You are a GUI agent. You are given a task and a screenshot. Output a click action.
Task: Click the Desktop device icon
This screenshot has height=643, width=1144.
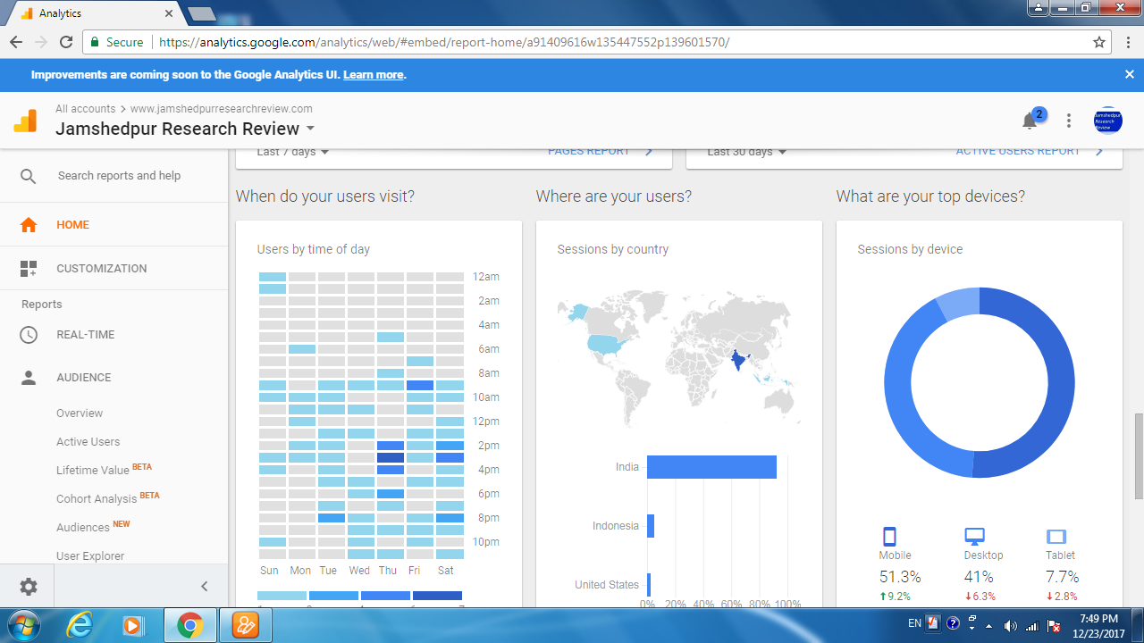pyautogui.click(x=974, y=537)
